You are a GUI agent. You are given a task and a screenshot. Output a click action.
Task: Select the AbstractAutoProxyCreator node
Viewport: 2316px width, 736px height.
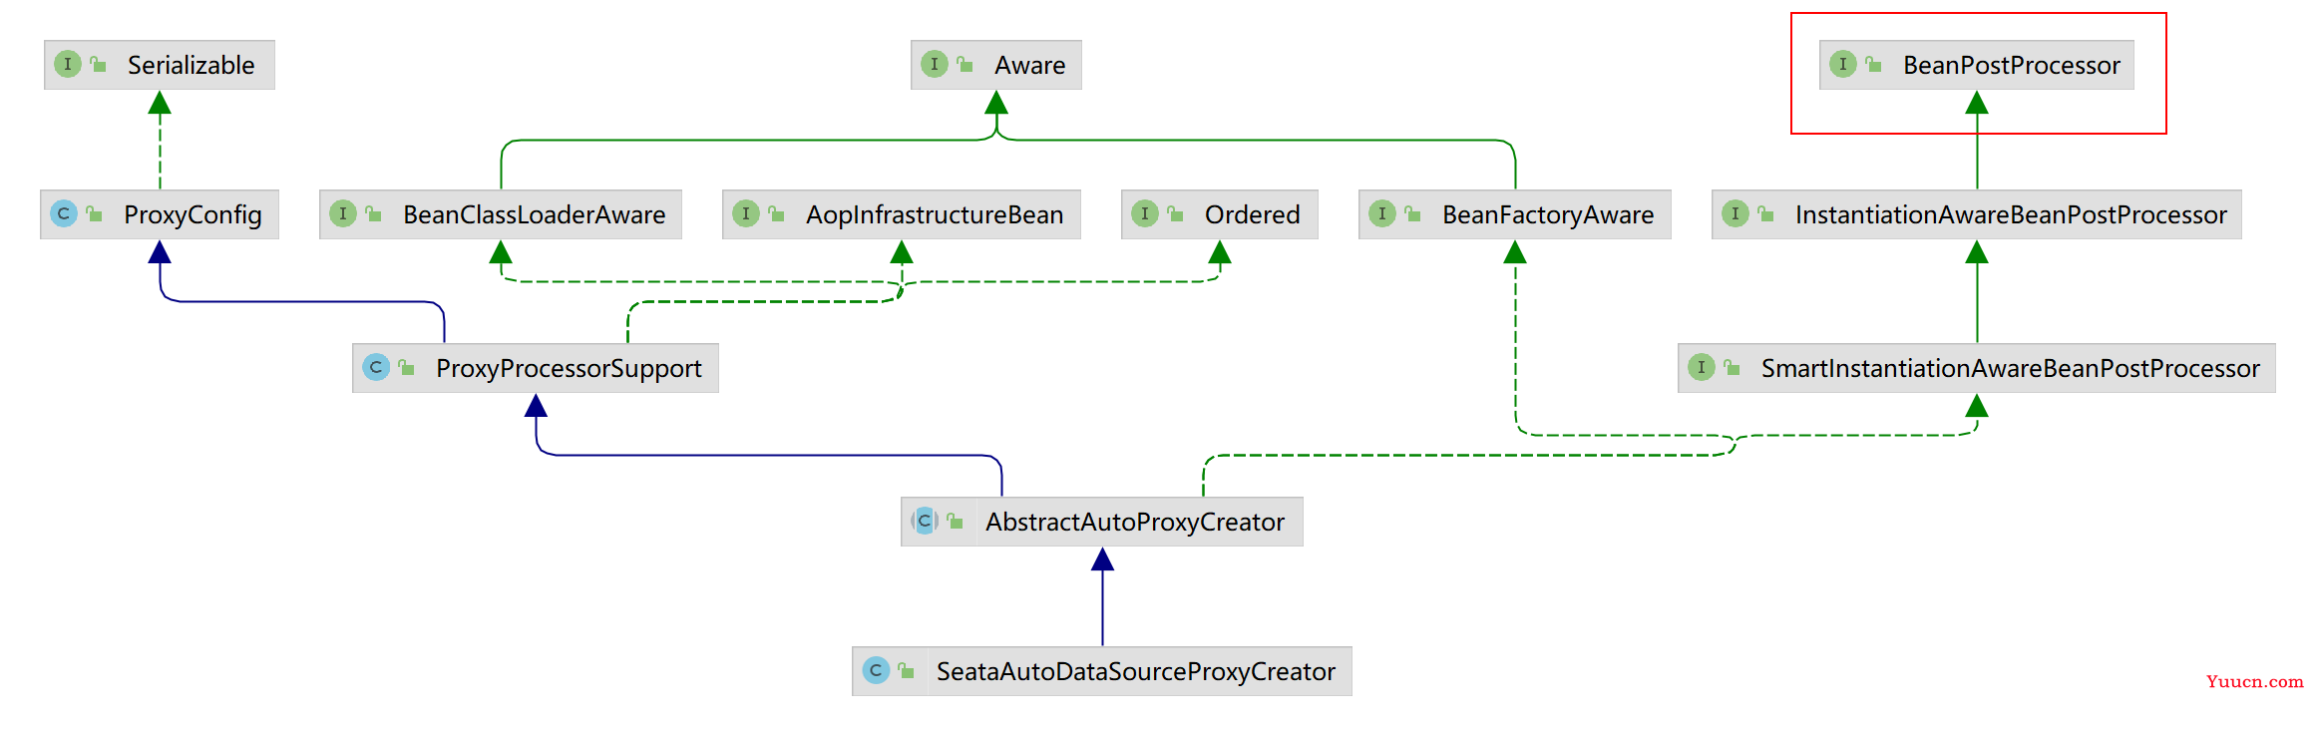1102,522
